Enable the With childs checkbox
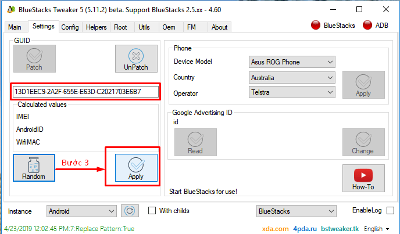The image size is (400, 234). (x=152, y=211)
